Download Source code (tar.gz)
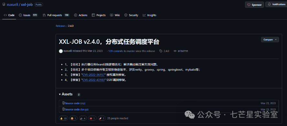 pyautogui.click(x=77, y=110)
